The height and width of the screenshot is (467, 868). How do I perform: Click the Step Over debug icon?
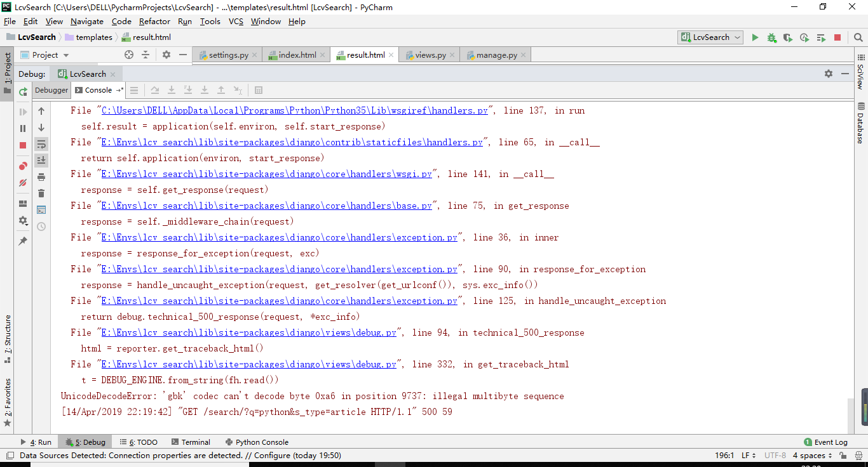tap(155, 90)
